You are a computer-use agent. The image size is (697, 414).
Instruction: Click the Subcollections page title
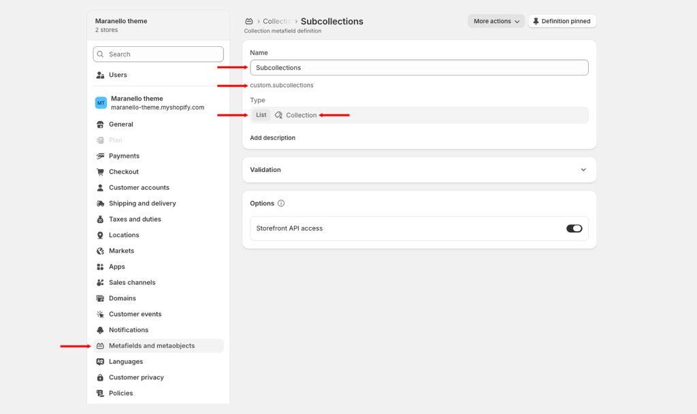(x=332, y=21)
